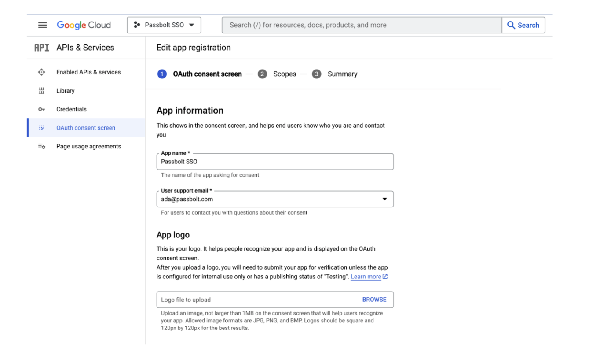The height and width of the screenshot is (348, 589).
Task: Click step 1 circle icon
Action: click(162, 74)
